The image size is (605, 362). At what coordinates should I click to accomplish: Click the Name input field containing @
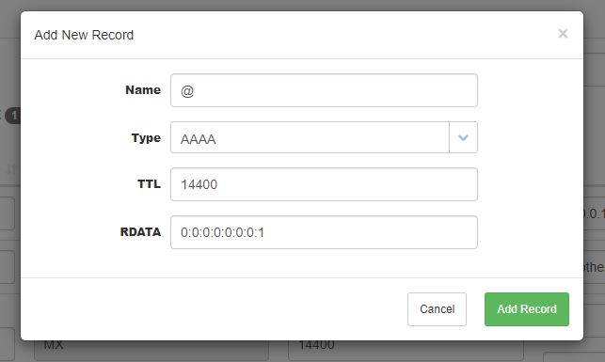pyautogui.click(x=324, y=90)
